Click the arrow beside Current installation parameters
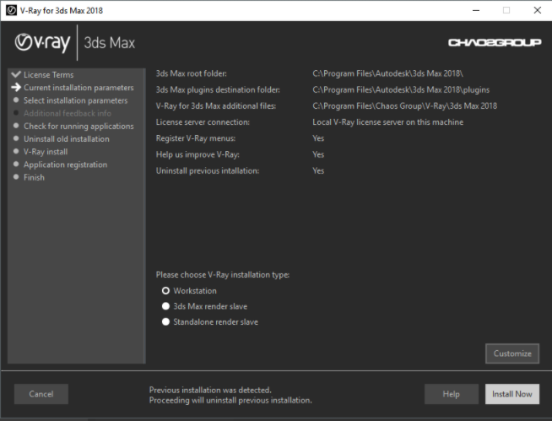The width and height of the screenshot is (552, 421). [x=16, y=87]
